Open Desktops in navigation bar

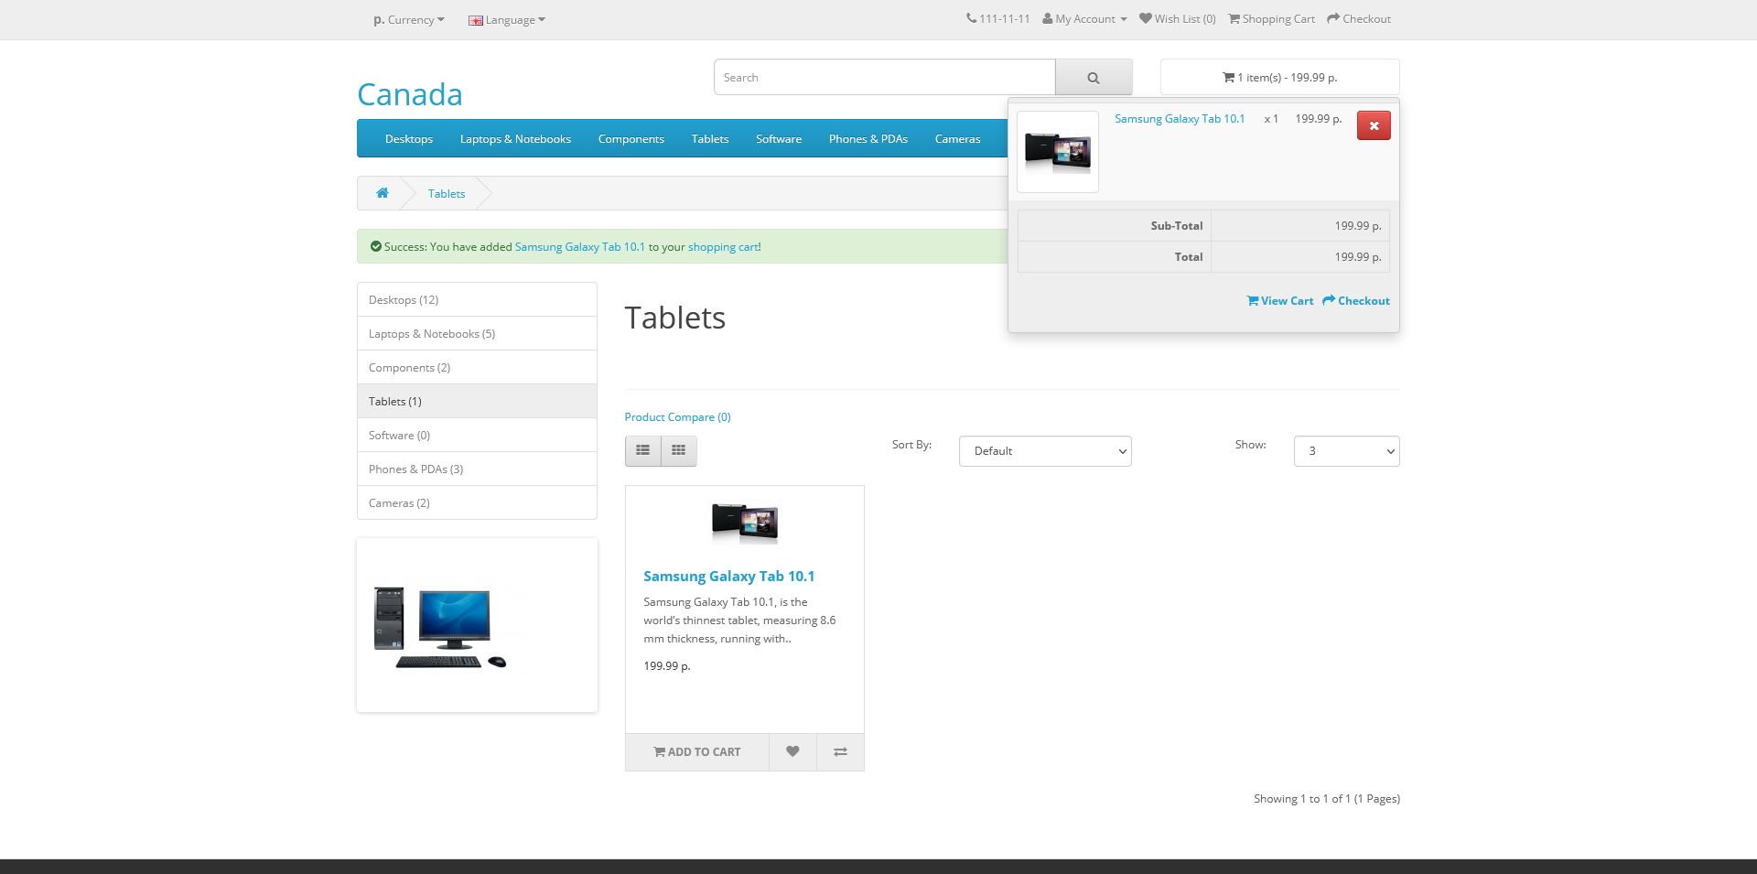(409, 139)
